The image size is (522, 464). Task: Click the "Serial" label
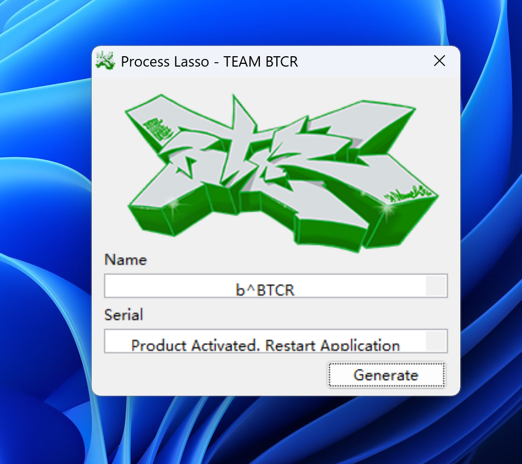[x=124, y=315]
